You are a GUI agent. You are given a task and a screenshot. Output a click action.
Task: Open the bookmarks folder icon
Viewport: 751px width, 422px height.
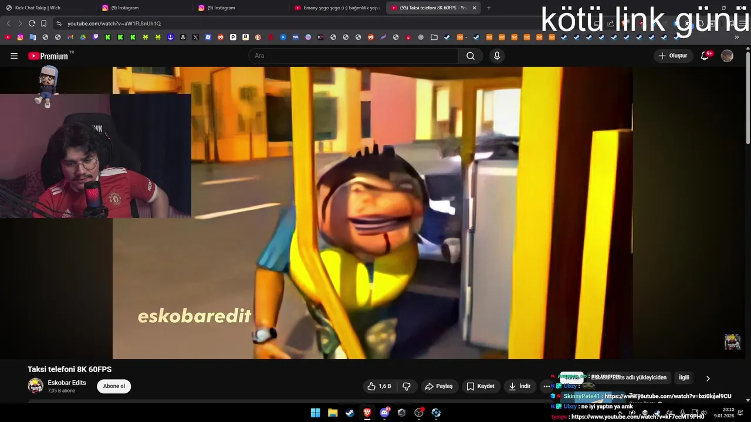[434, 37]
